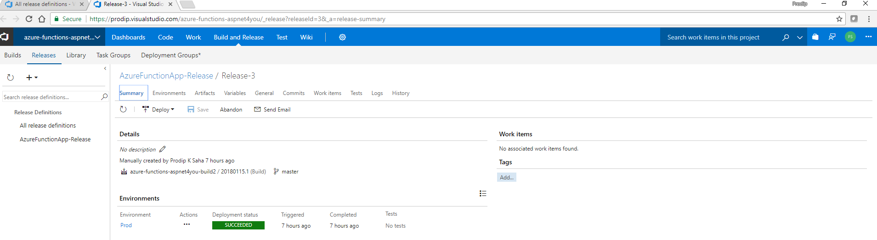This screenshot has width=877, height=240.
Task: Click the search icon in release definitions box
Action: click(x=104, y=97)
